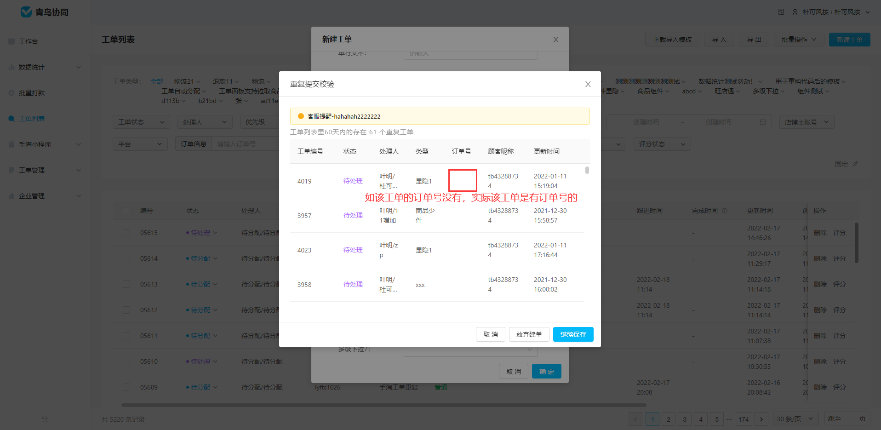Toggle the select-all checkbox in table header
The width and height of the screenshot is (881, 430).
[x=126, y=211]
